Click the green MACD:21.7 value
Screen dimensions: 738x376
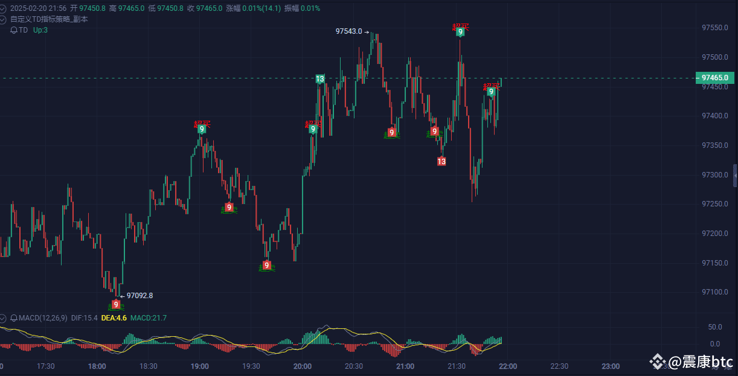click(x=149, y=318)
